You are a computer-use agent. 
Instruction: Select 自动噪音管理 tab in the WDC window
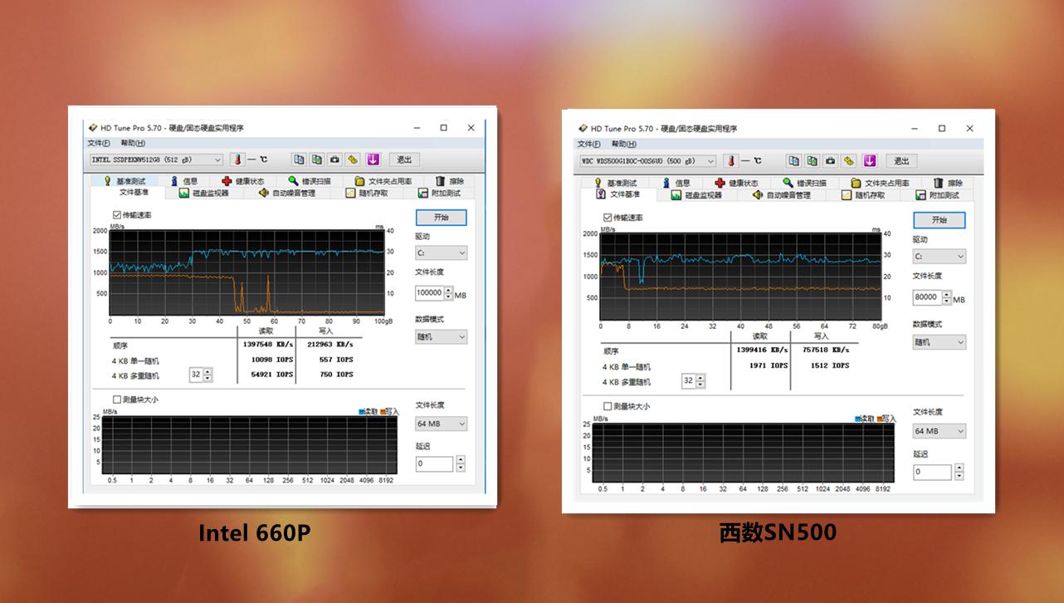(782, 195)
